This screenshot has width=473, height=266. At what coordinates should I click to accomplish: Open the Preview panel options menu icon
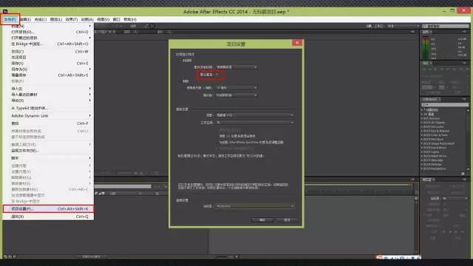[464, 63]
